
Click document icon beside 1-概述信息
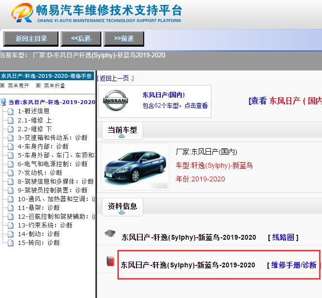tap(10, 111)
